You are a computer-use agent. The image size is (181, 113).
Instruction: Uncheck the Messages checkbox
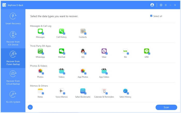43,34
